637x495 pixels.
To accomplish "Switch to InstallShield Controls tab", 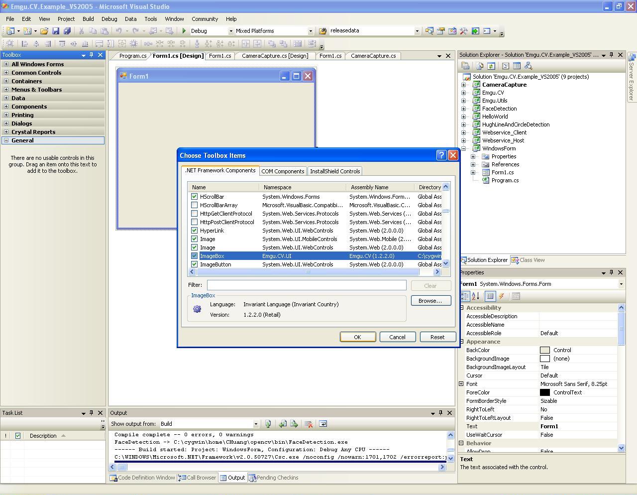I will [x=335, y=171].
